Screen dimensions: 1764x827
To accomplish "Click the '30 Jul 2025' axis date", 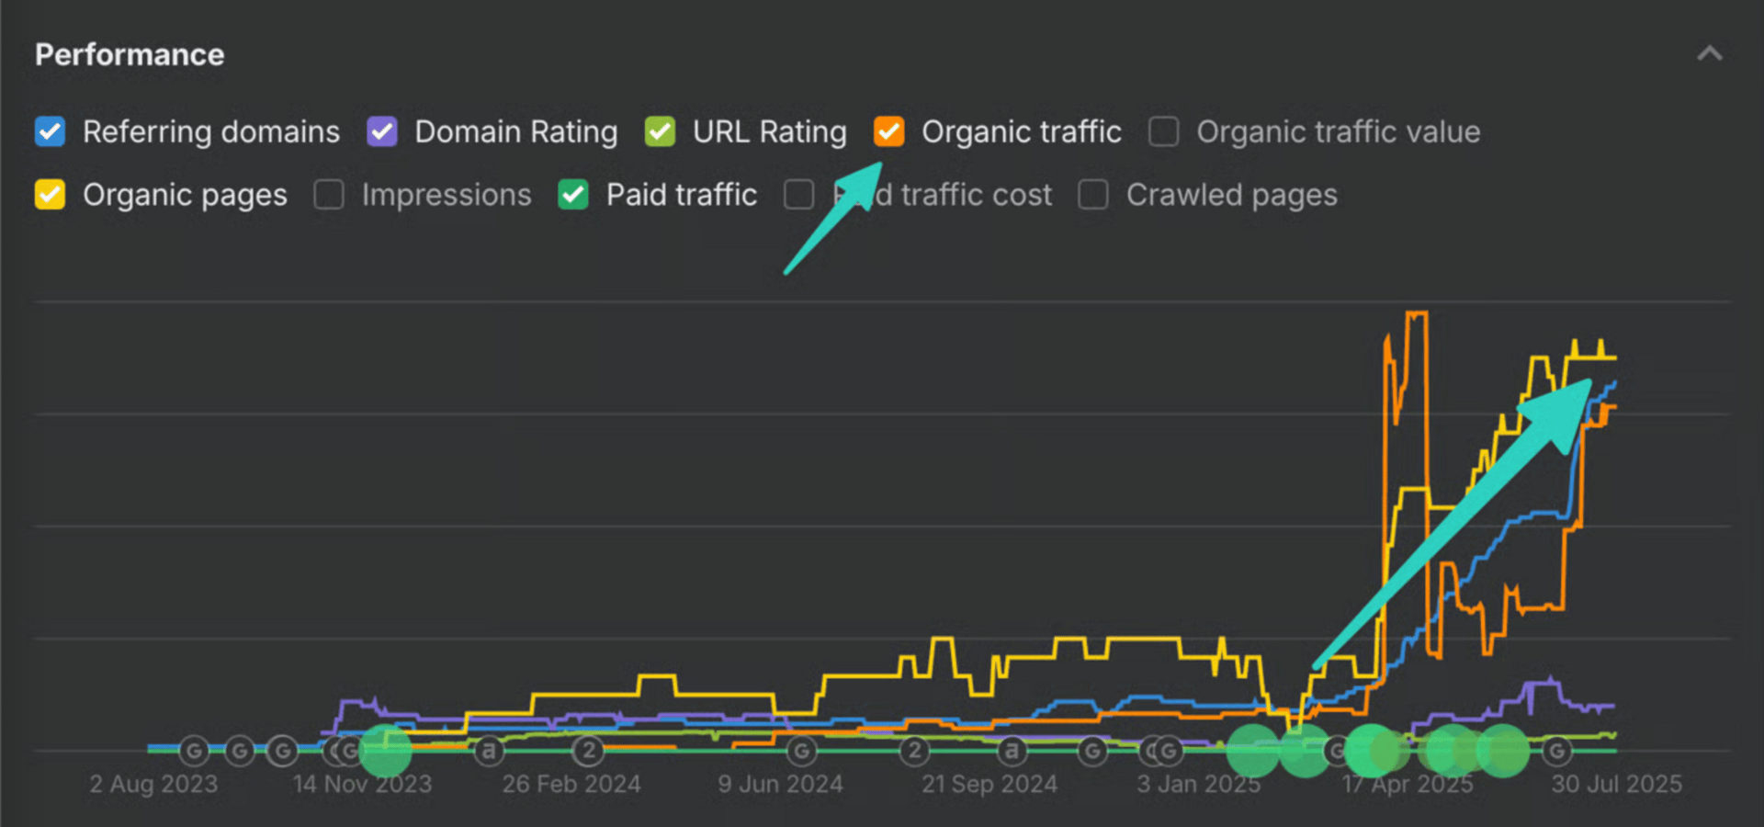I will 1617,784.
